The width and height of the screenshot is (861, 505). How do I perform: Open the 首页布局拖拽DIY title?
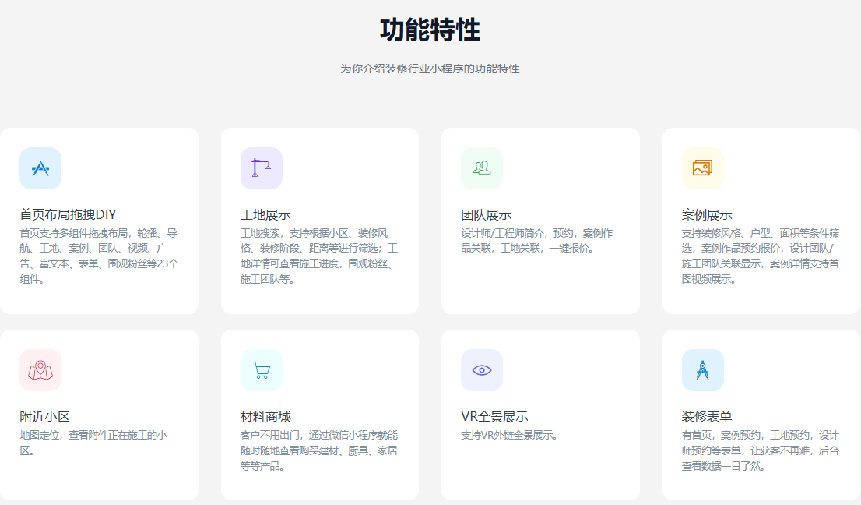68,214
